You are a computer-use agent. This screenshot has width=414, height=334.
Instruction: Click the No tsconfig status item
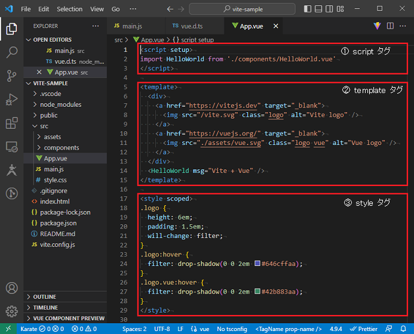(232, 329)
